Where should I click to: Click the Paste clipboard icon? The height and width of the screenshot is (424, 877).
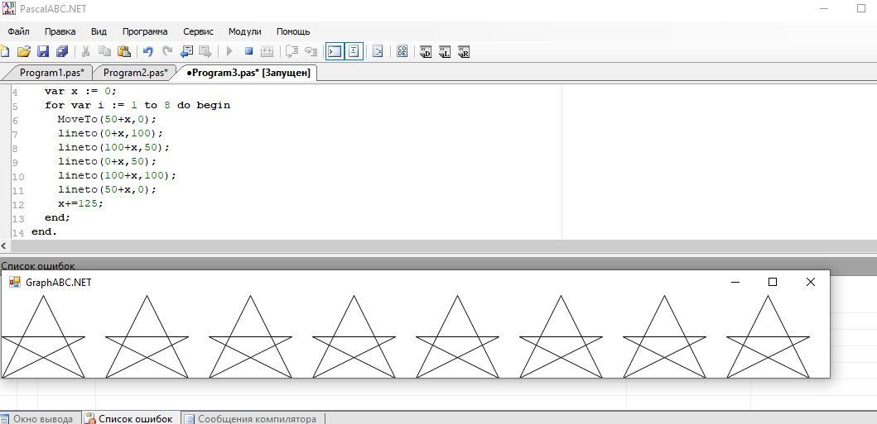coord(123,51)
